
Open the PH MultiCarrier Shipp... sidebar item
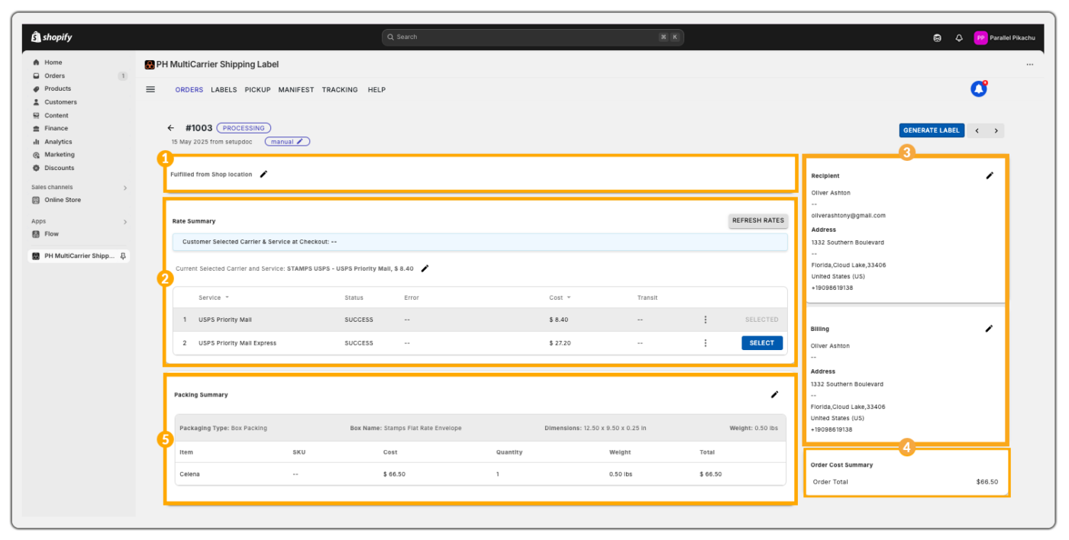click(79, 256)
